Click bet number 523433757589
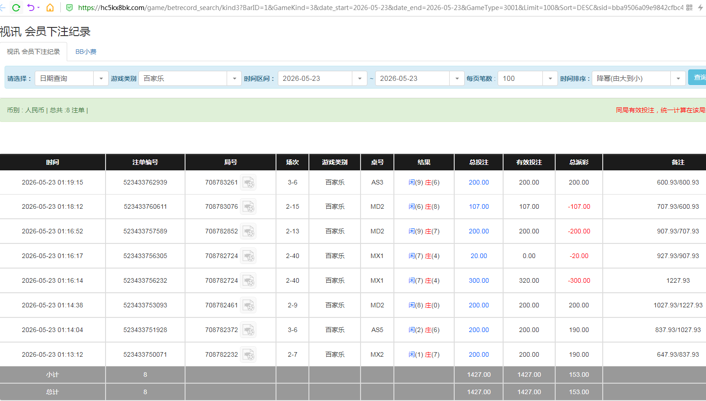The height and width of the screenshot is (401, 706). point(145,232)
